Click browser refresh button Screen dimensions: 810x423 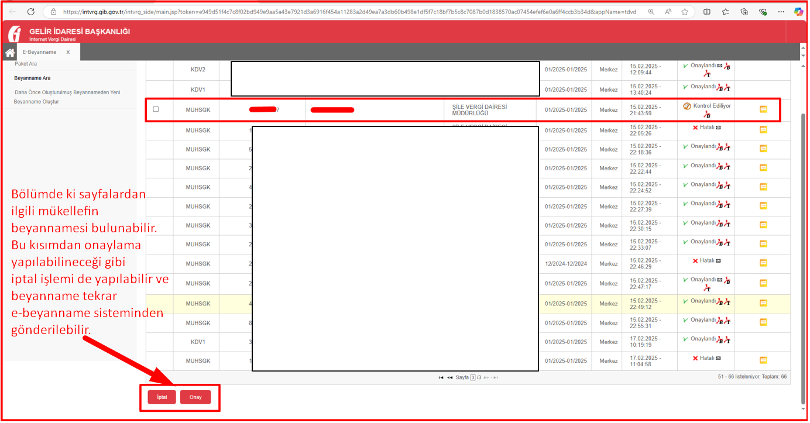tap(31, 12)
